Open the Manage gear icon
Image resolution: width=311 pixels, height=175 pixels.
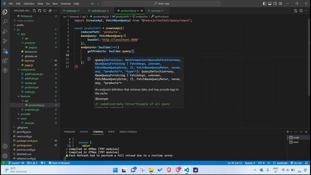point(5,156)
